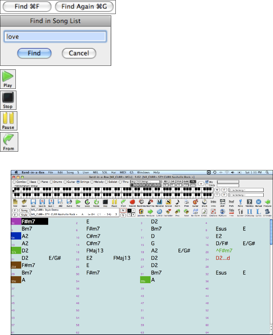This screenshot has width=273, height=335.
Task: Open the Melodist generator
Action: point(159,203)
